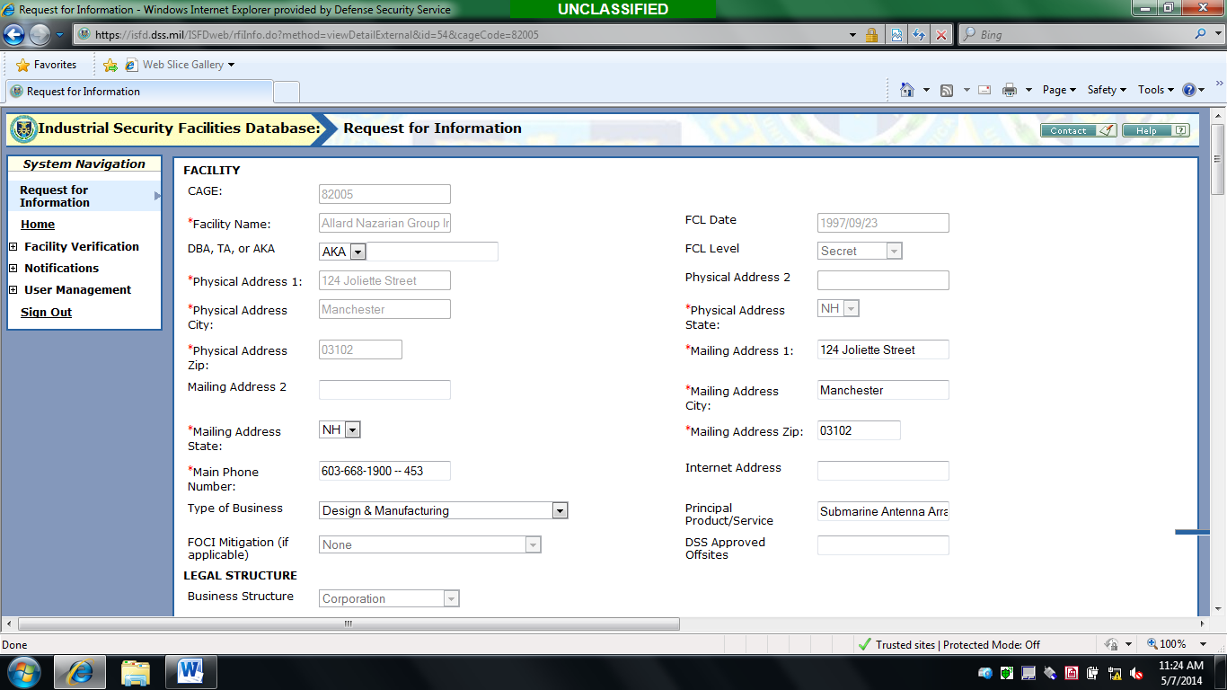The width and height of the screenshot is (1227, 690).
Task: Click the taskbar clock showing 11:24 AM
Action: [x=1181, y=666]
